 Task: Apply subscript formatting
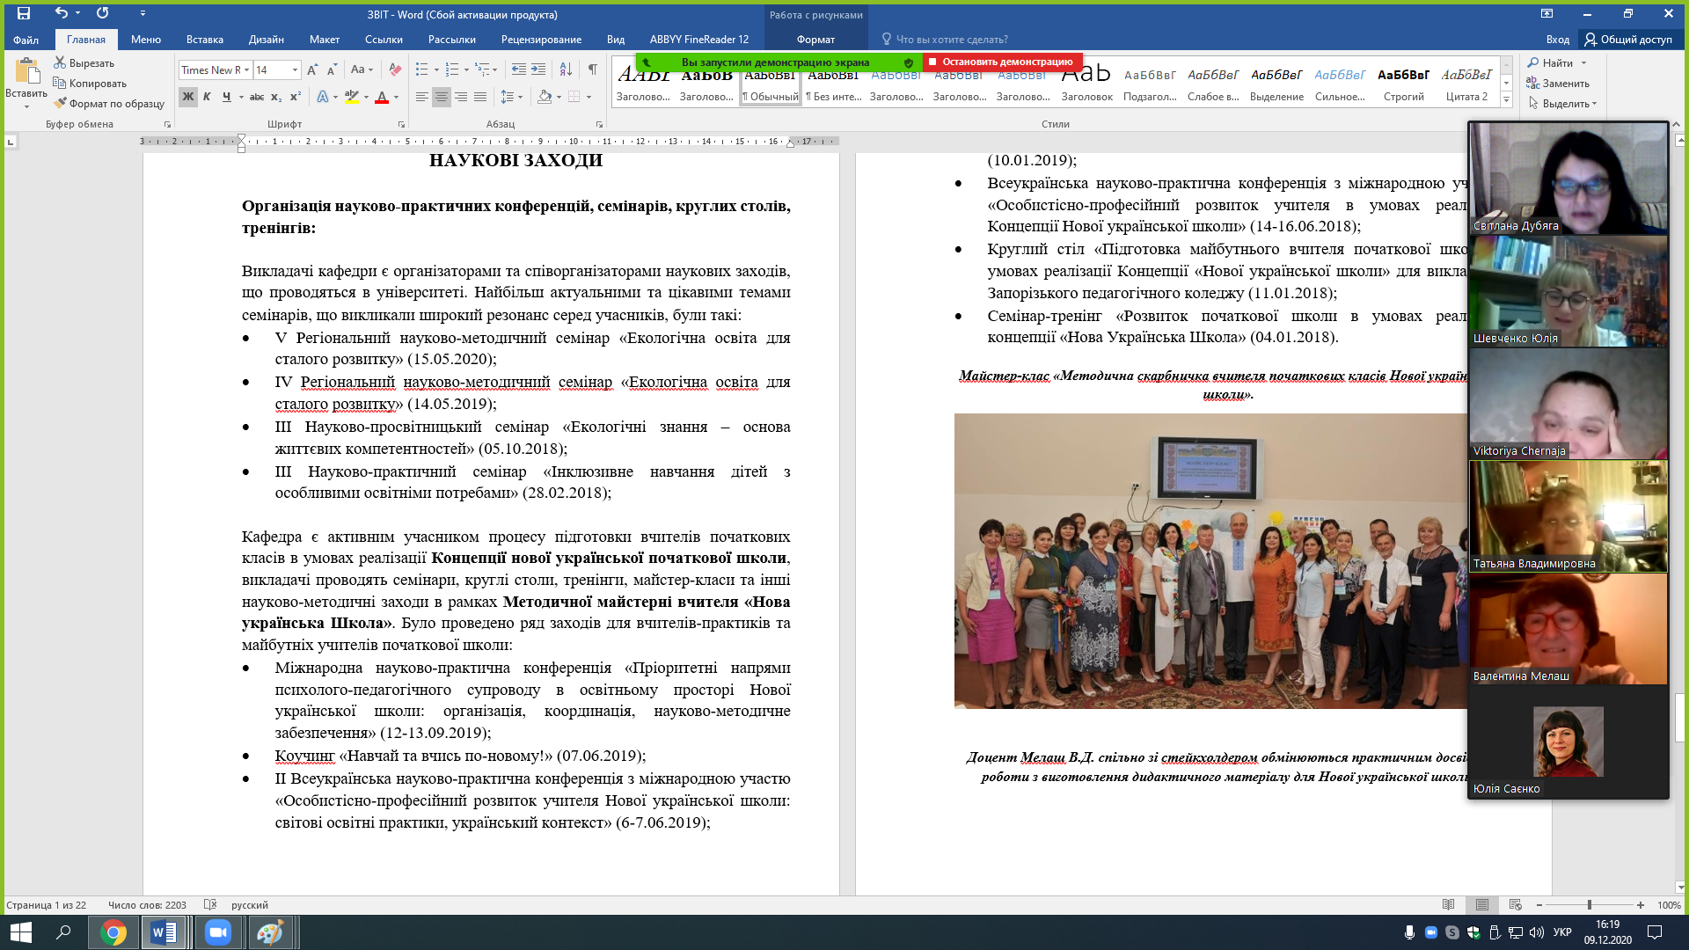[276, 97]
